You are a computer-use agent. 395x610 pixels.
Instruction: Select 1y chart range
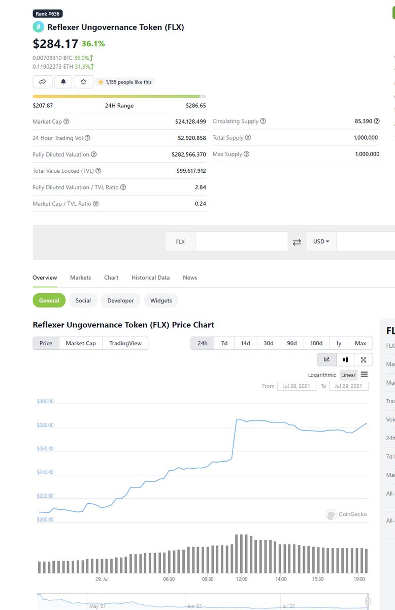coord(339,343)
